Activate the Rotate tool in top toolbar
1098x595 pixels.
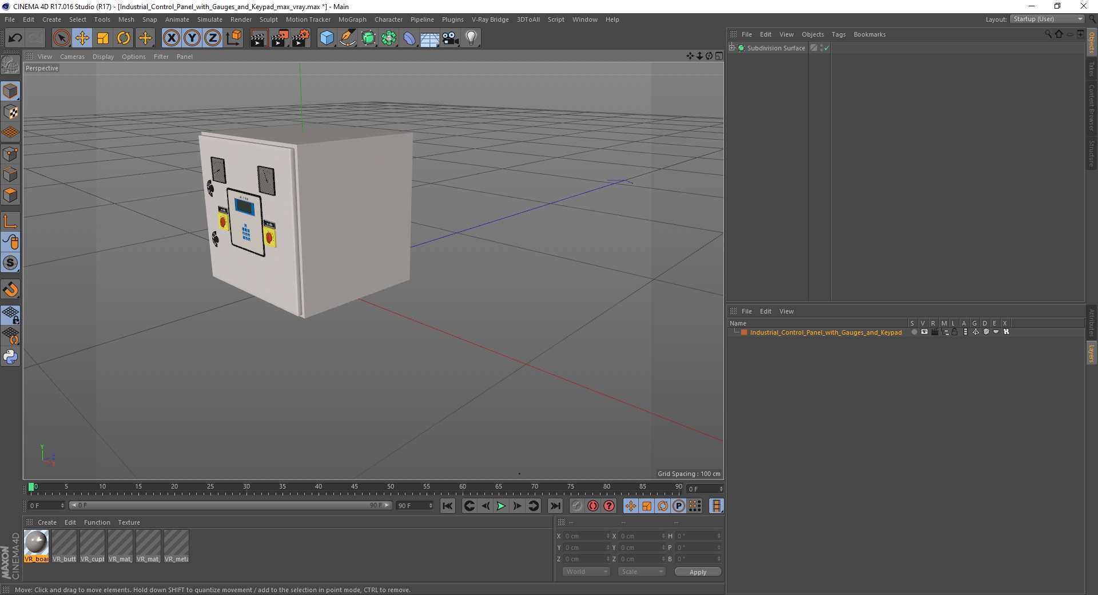pyautogui.click(x=124, y=38)
